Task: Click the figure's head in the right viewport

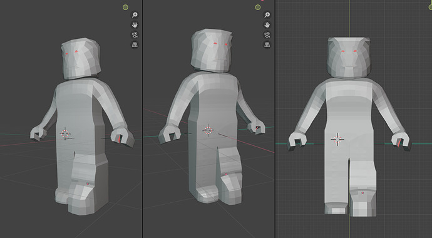Action: [349, 58]
